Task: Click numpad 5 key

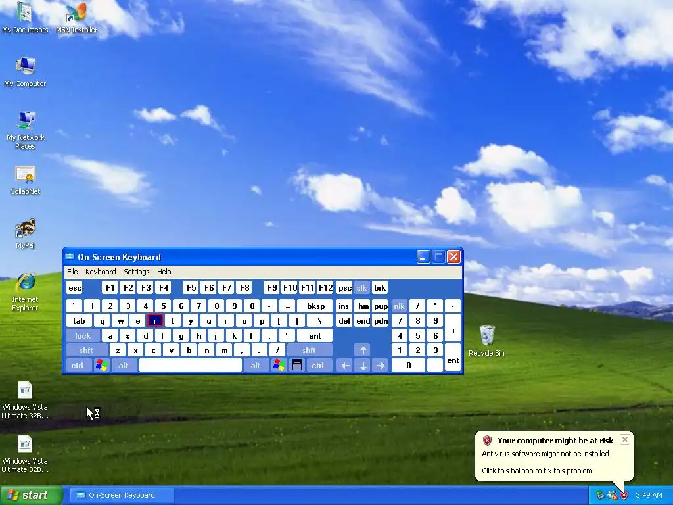Action: click(x=417, y=336)
